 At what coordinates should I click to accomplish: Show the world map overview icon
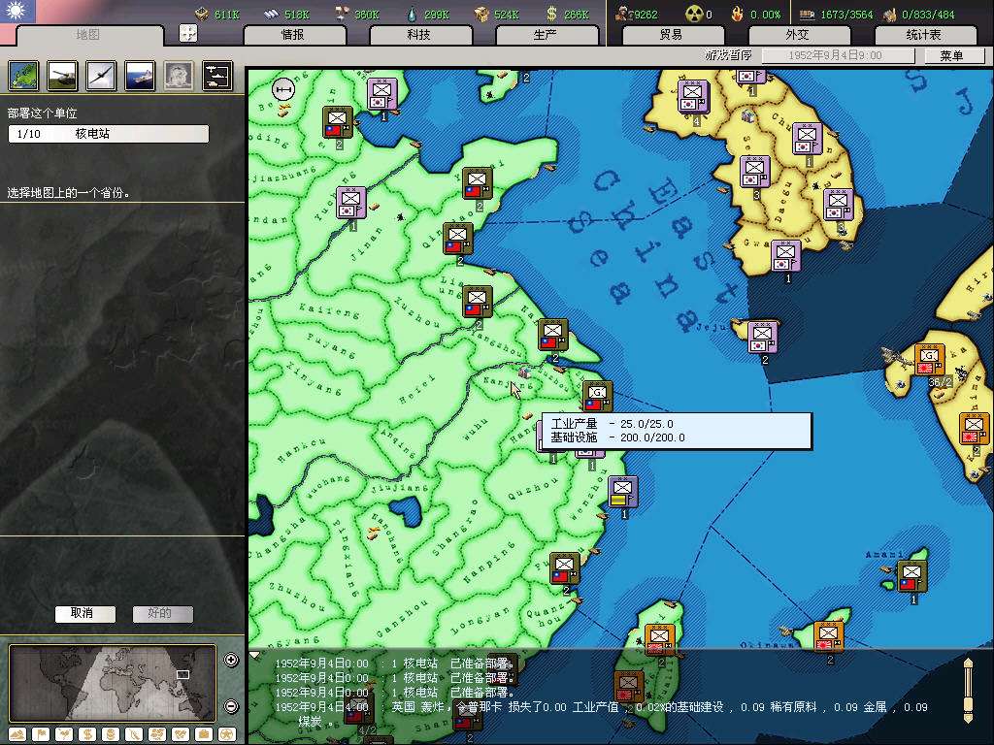pos(24,76)
